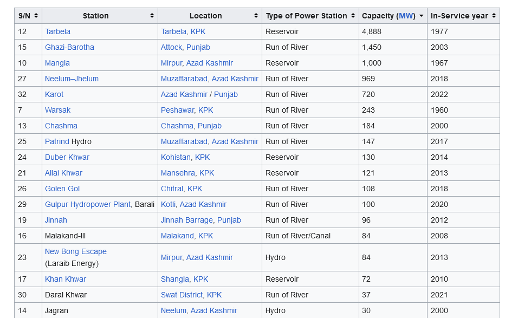Open Chashma location link in Location column
Image resolution: width=518 pixels, height=318 pixels.
(x=177, y=126)
